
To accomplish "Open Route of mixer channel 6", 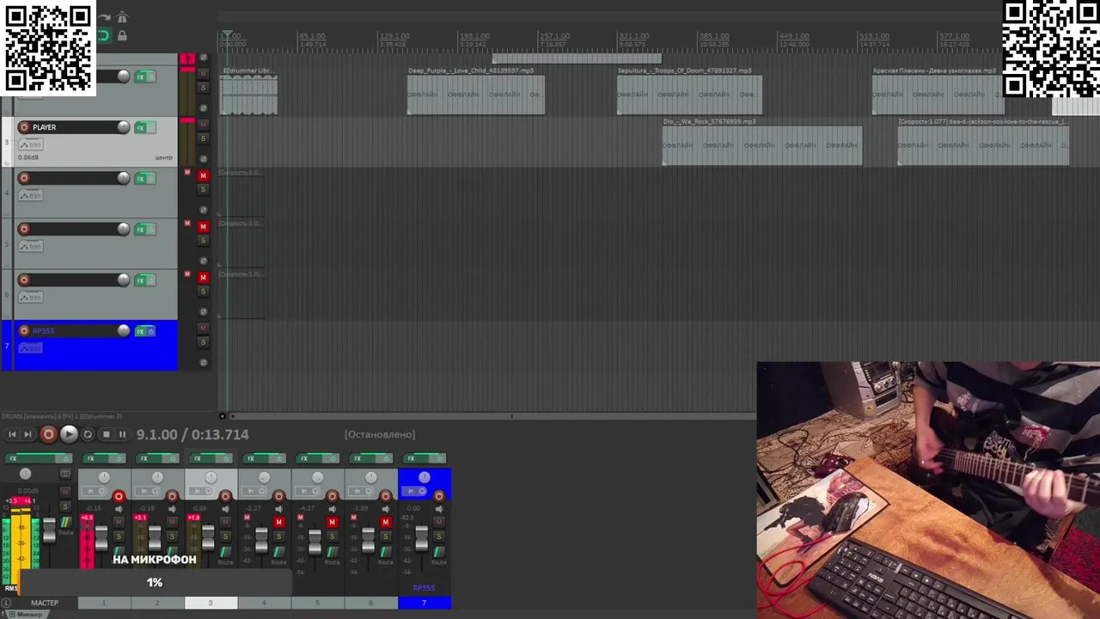I will (385, 551).
